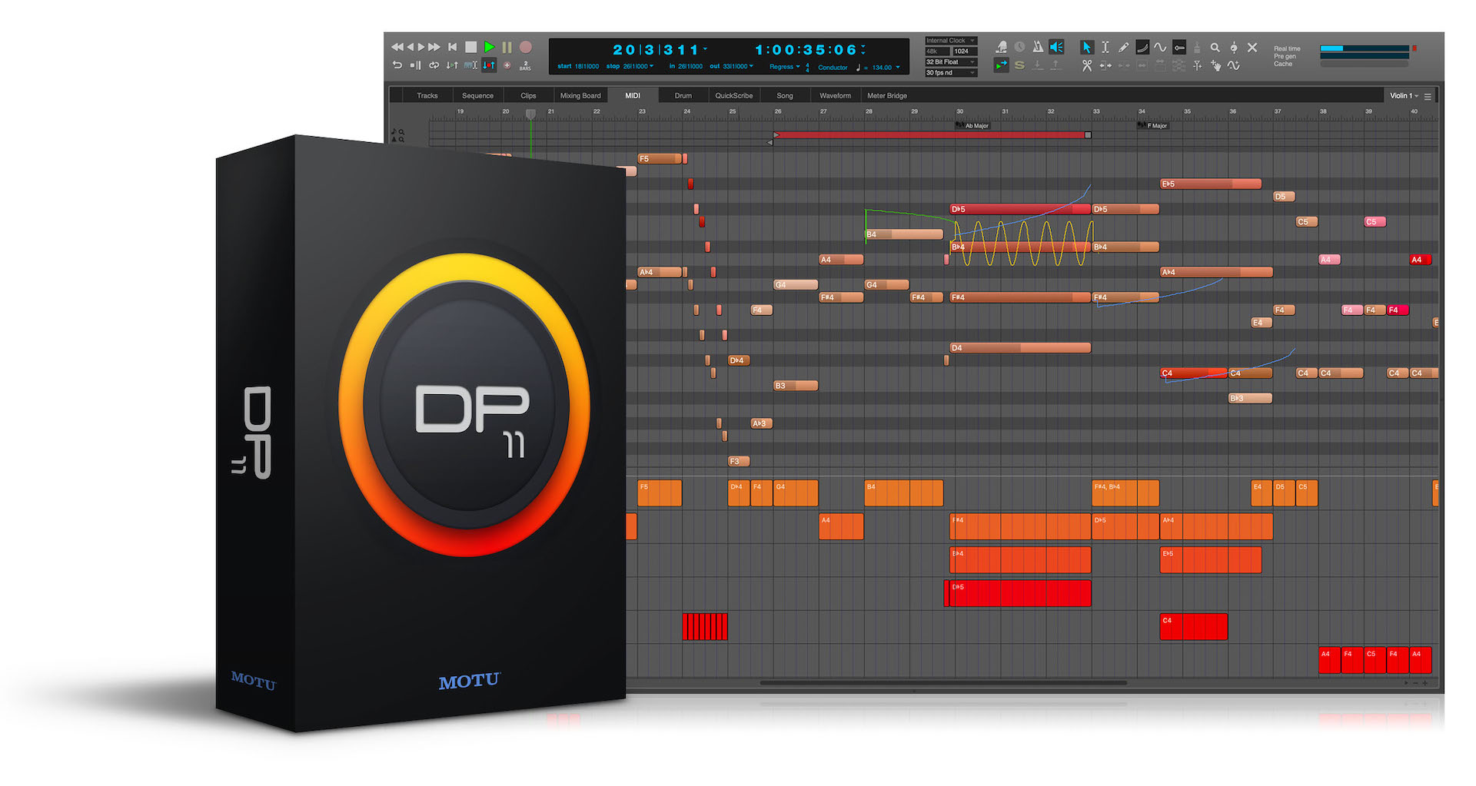Click the red Record button
The height and width of the screenshot is (786, 1476).
[x=526, y=48]
